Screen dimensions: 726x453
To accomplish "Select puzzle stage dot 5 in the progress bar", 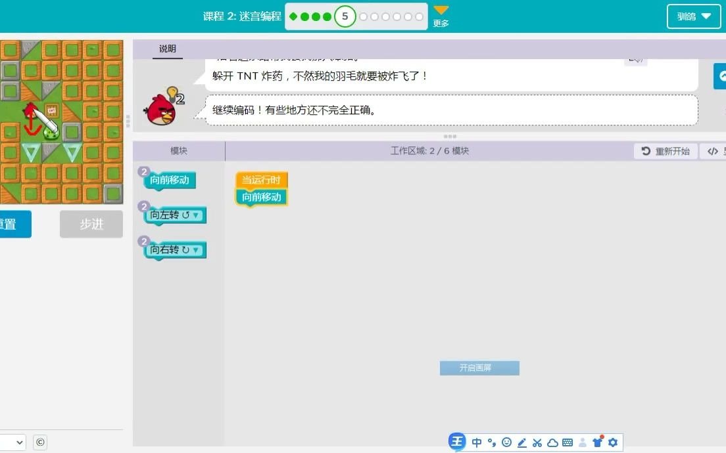I will coord(345,16).
